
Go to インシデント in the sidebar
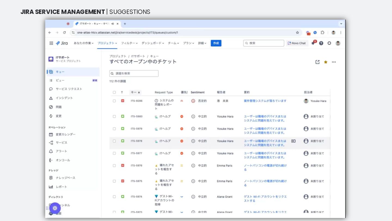click(64, 98)
